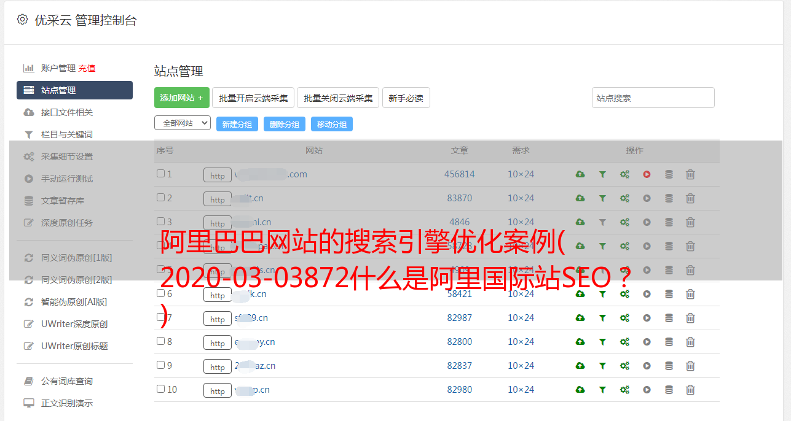Select 站点管理 in the sidebar
This screenshot has width=791, height=421.
pos(74,90)
